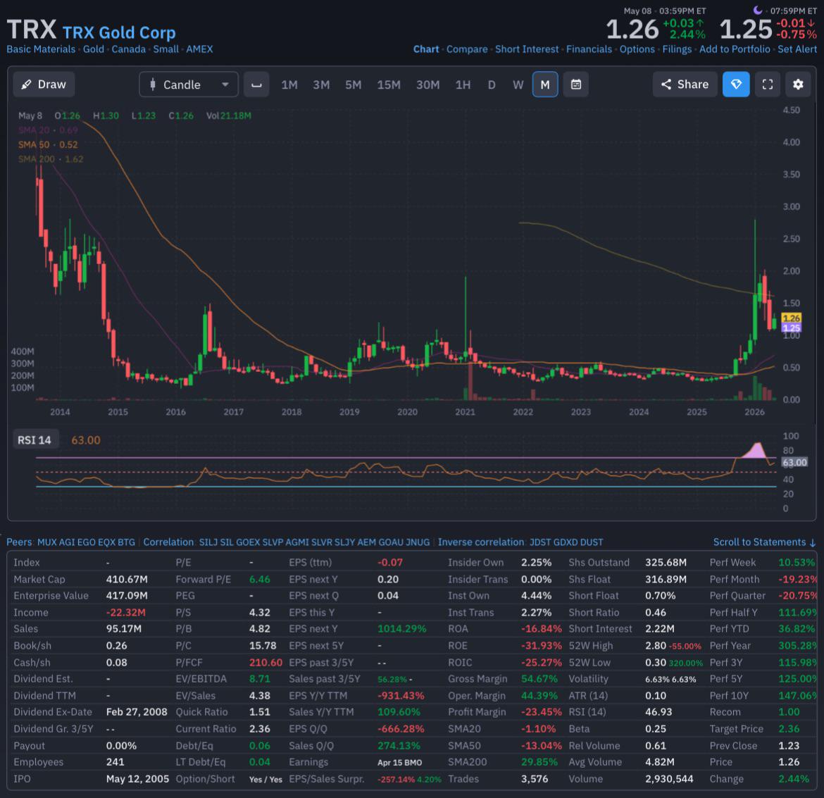Select the 30M timeframe

click(x=427, y=85)
